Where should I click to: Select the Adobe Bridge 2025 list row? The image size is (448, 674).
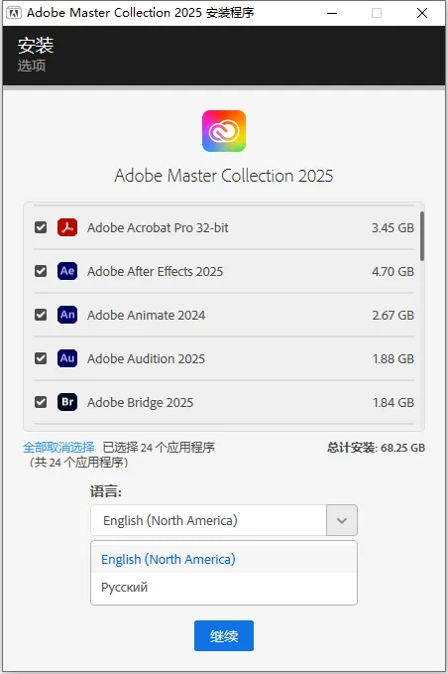224,402
